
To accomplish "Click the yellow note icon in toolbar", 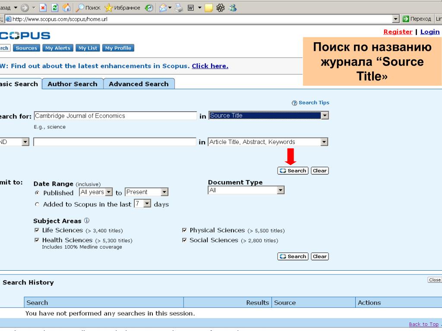I will click(208, 8).
